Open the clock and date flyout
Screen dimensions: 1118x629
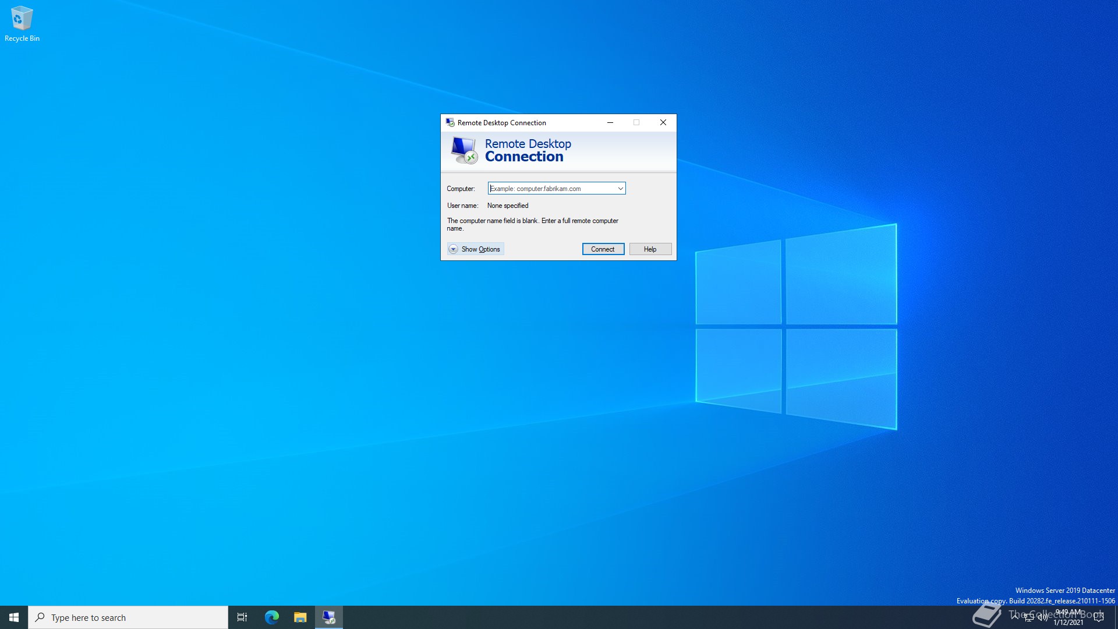tap(1068, 617)
